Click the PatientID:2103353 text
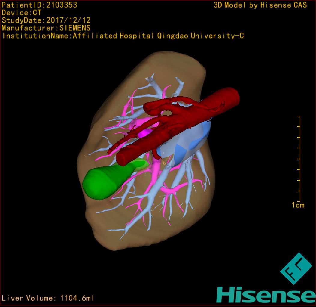 click(x=39, y=5)
